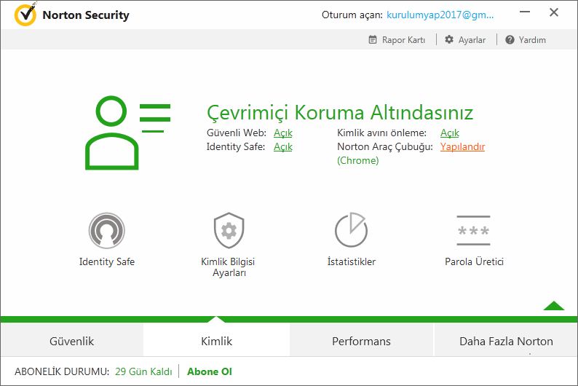Click the Norton Security checkmark logo
Screen dimensions: 578x386
(x=25, y=15)
